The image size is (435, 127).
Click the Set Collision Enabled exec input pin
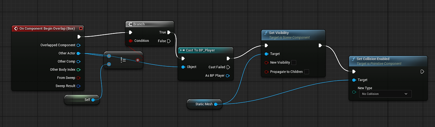[354, 71]
